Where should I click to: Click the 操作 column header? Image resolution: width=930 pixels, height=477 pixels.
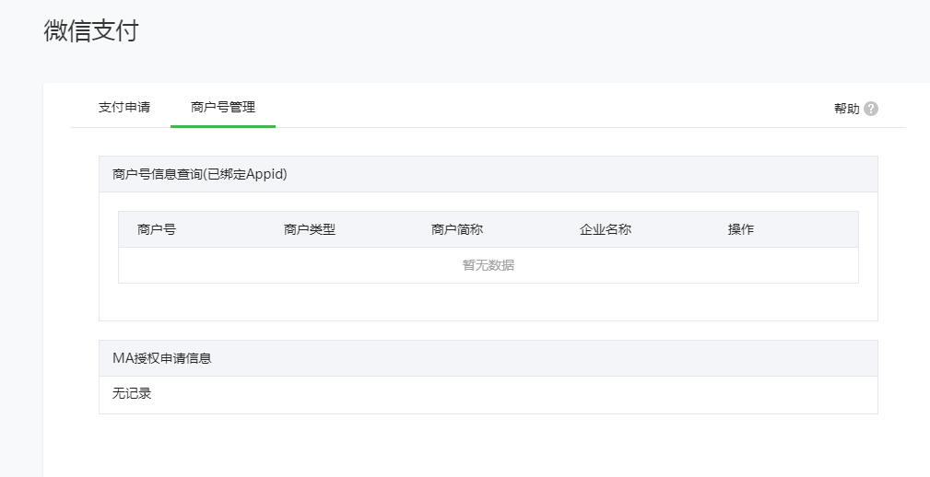[741, 229]
